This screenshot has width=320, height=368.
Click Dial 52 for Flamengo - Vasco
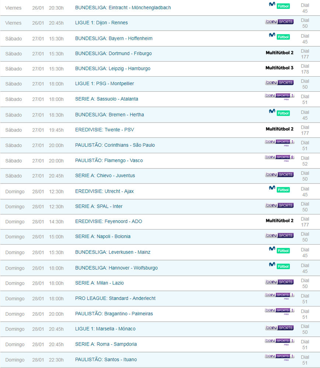click(305, 161)
